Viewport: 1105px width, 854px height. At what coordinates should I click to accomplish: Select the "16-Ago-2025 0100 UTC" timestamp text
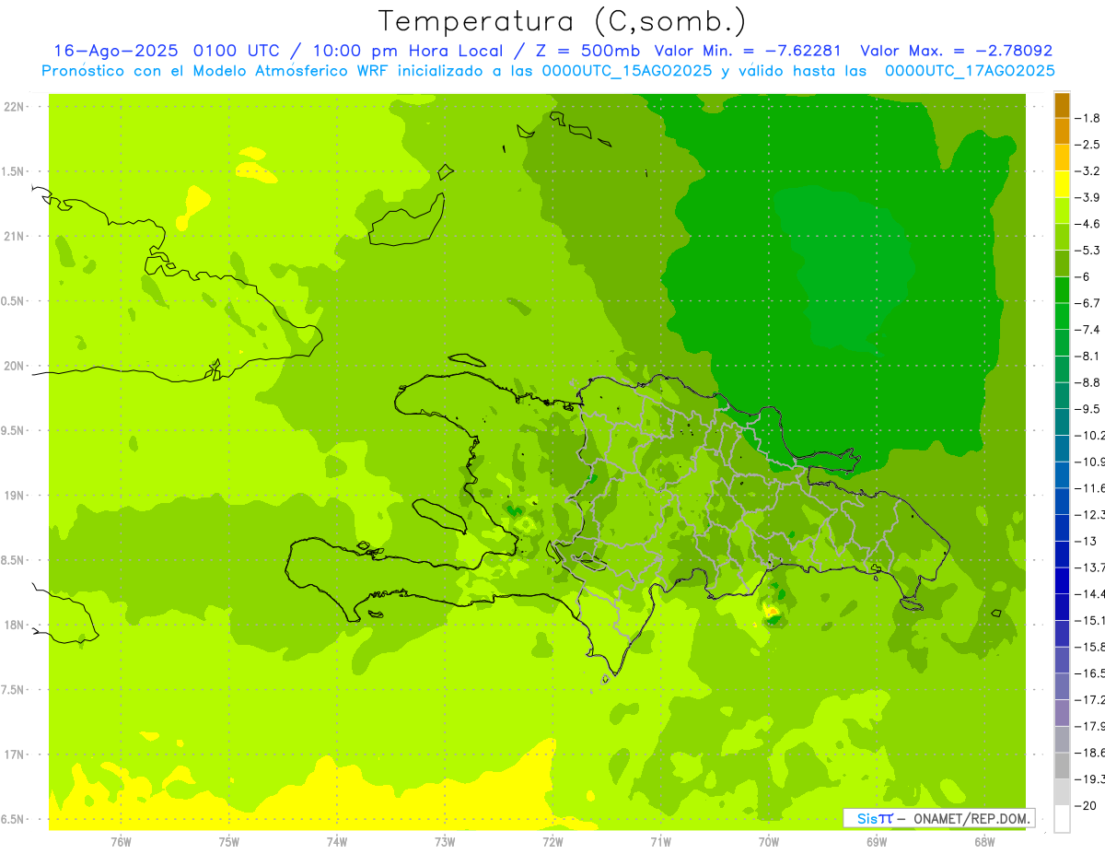coord(167,51)
